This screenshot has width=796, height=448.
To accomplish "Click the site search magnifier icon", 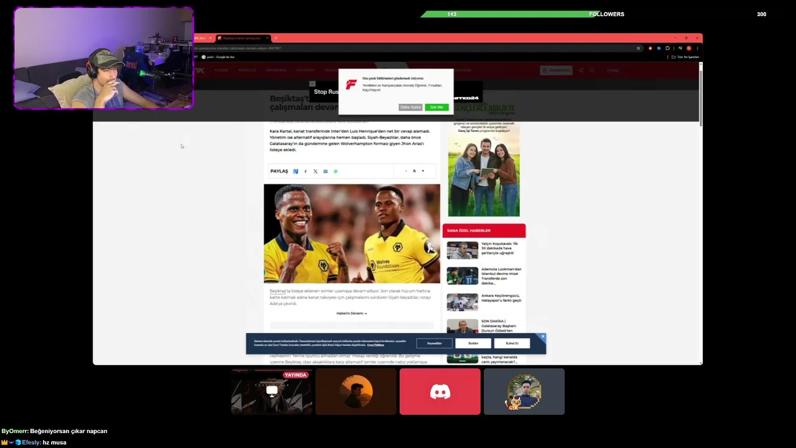I will [x=592, y=70].
